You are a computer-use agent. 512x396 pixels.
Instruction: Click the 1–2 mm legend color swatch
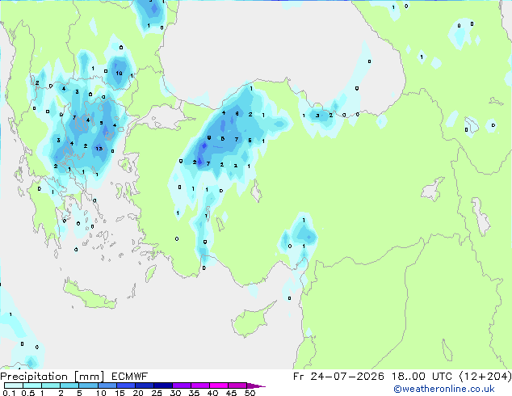click(51, 385)
